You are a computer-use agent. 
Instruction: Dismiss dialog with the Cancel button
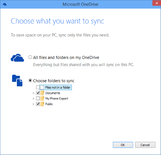coord(145,145)
